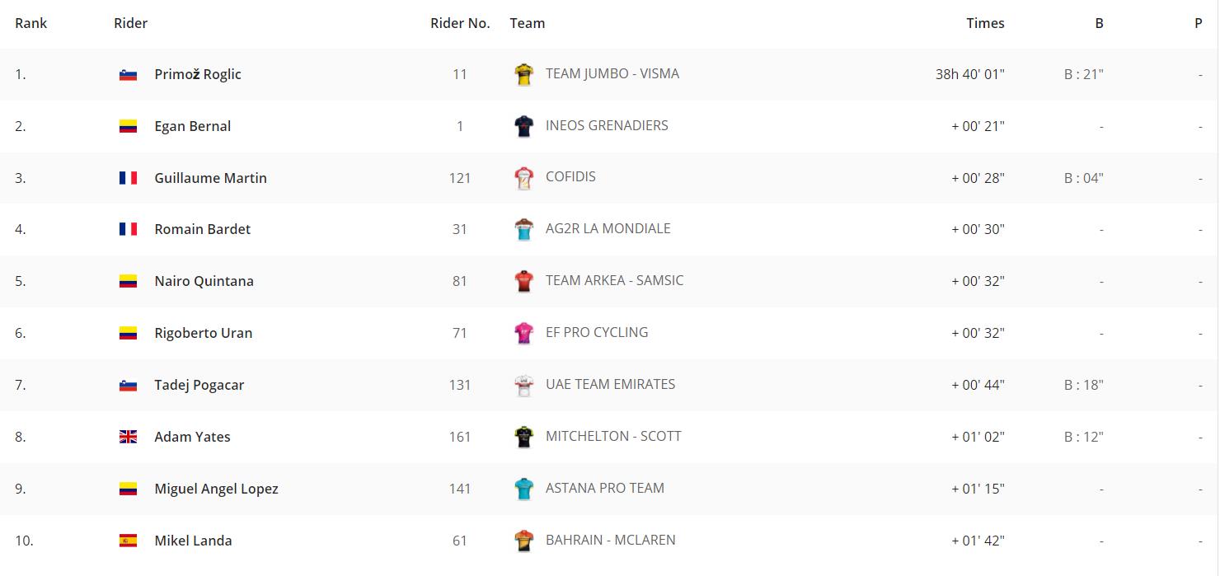Select Guillaume Martin's bonus B : 04" cell
Screen dimensions: 1220x576
point(1084,178)
